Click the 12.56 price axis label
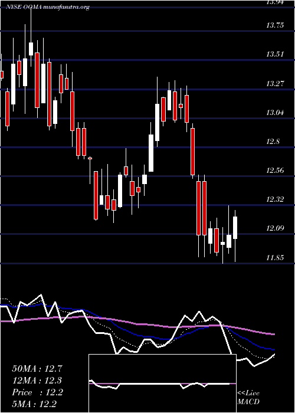 275,171
